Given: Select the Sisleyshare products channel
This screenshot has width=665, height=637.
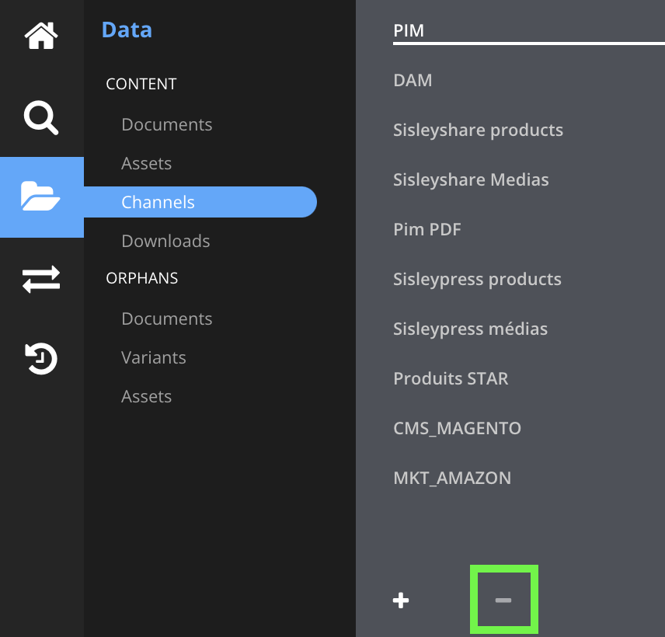Looking at the screenshot, I should pos(478,130).
